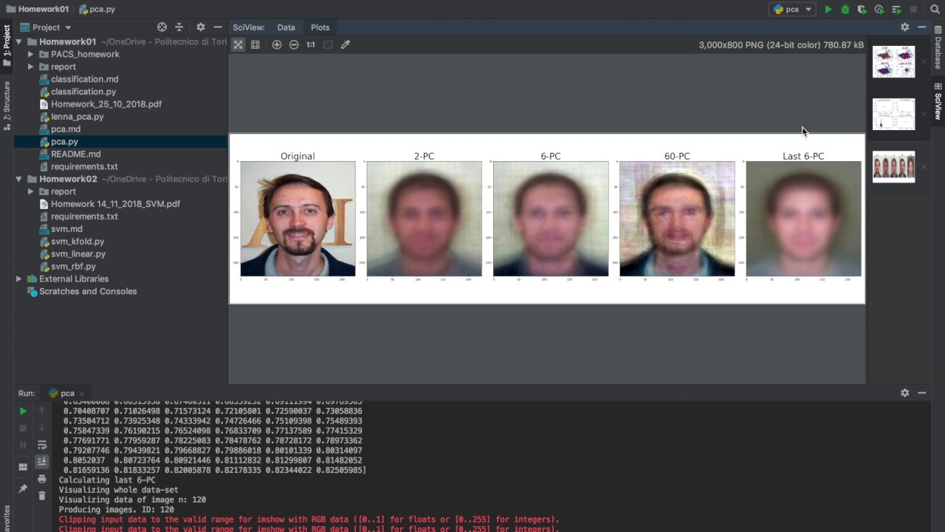This screenshot has height=532, width=945.
Task: Select svm_linear.py file
Action: click(x=78, y=254)
